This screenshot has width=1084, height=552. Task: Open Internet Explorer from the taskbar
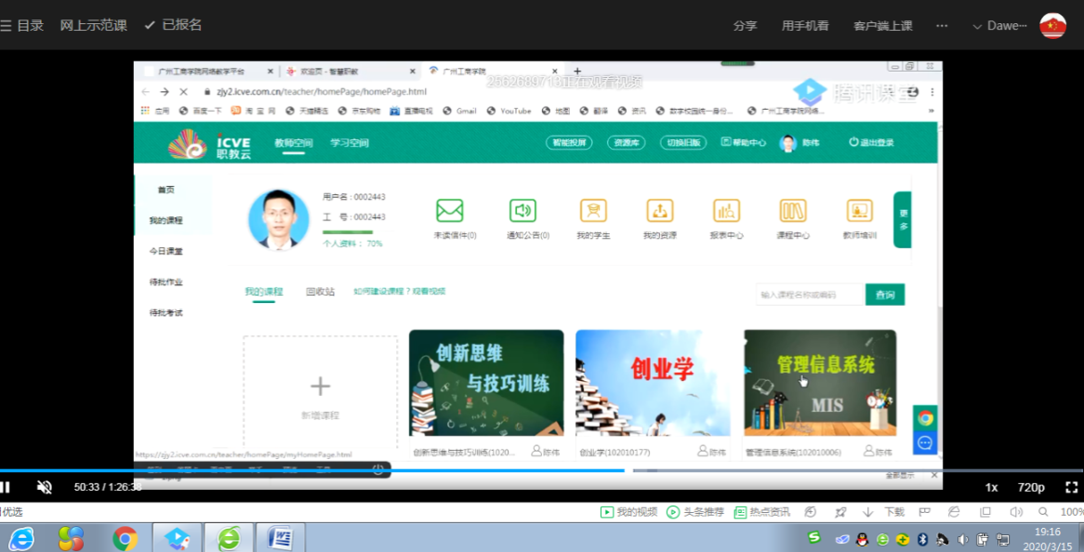(x=20, y=538)
